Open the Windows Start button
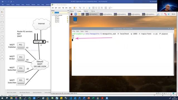178x100 pixels. coord(2,98)
